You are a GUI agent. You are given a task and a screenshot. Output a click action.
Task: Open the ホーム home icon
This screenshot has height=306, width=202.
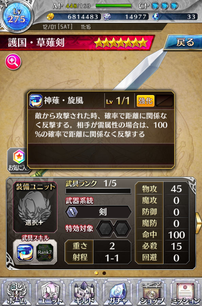pyautogui.click(x=17, y=292)
